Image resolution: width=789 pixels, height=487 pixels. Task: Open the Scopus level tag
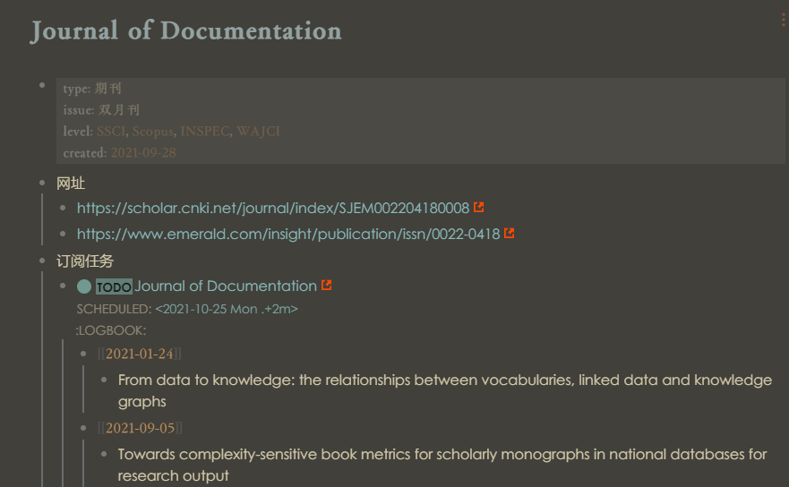point(152,132)
